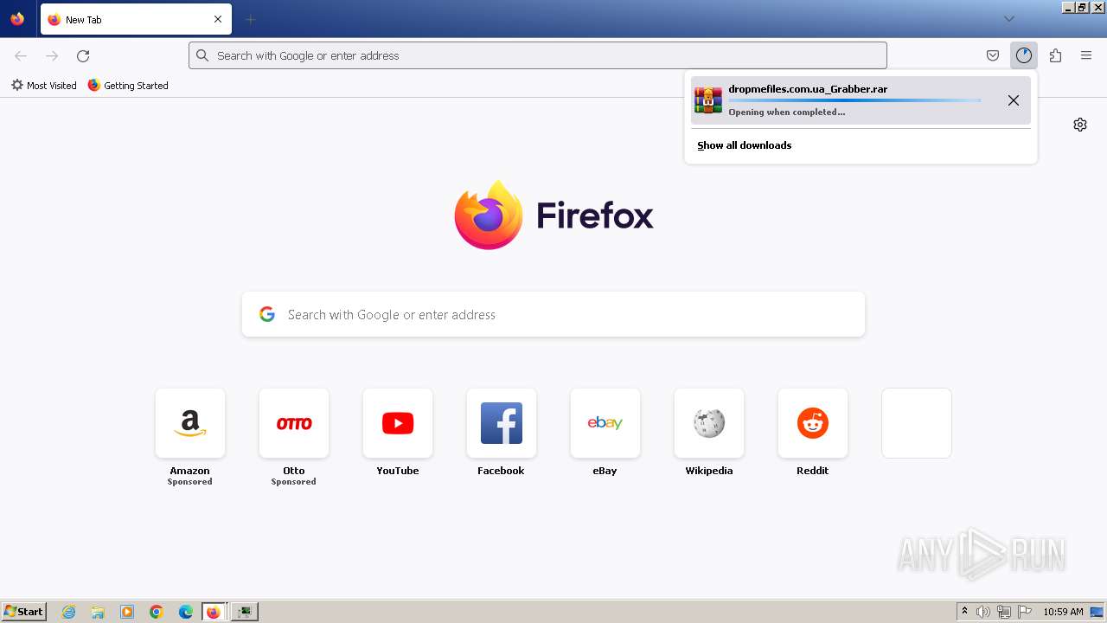Go back one page
The height and width of the screenshot is (623, 1107).
21,55
